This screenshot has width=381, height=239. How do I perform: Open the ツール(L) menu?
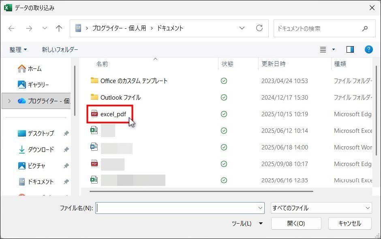[x=247, y=223]
